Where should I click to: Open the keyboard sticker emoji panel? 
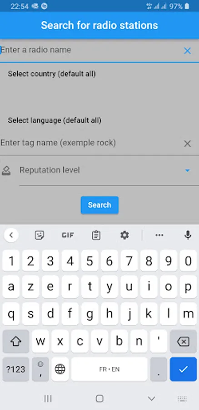point(40,236)
